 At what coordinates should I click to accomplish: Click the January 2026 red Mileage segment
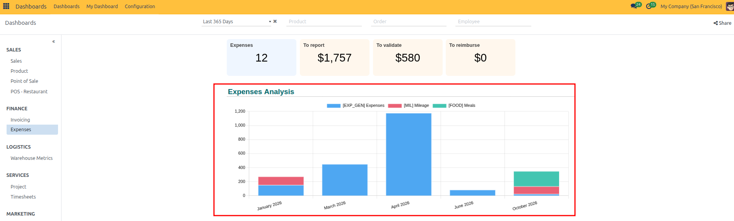[281, 181]
